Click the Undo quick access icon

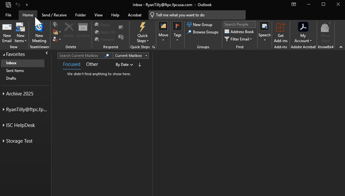tap(18, 5)
